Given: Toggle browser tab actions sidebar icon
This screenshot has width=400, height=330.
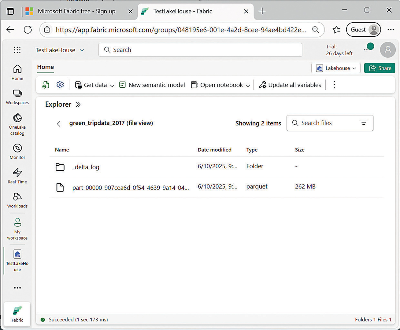Looking at the screenshot, I should pyautogui.click(x=10, y=11).
